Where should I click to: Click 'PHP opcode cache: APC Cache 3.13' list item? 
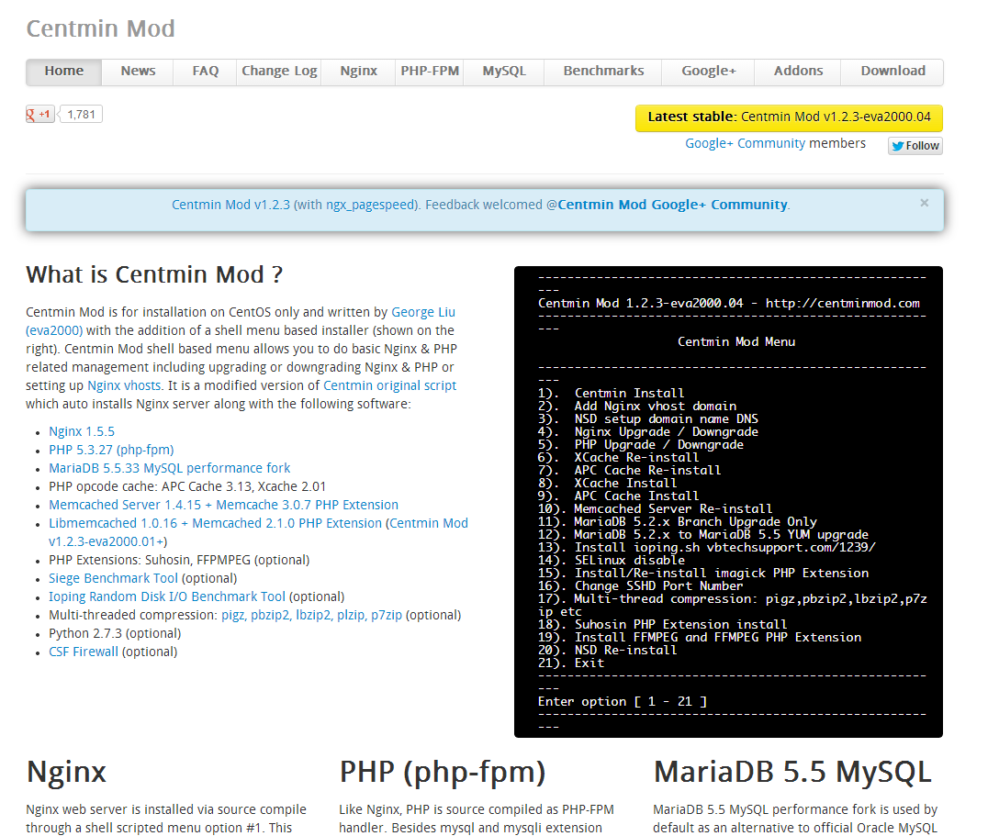point(187,486)
